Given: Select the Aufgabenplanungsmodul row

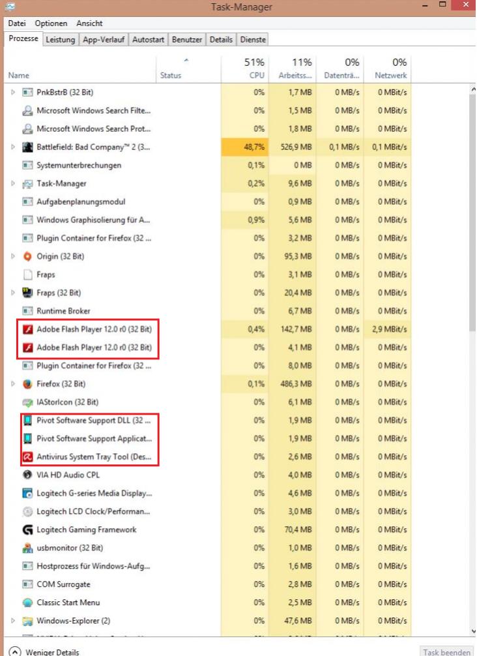Looking at the screenshot, I should click(x=208, y=201).
